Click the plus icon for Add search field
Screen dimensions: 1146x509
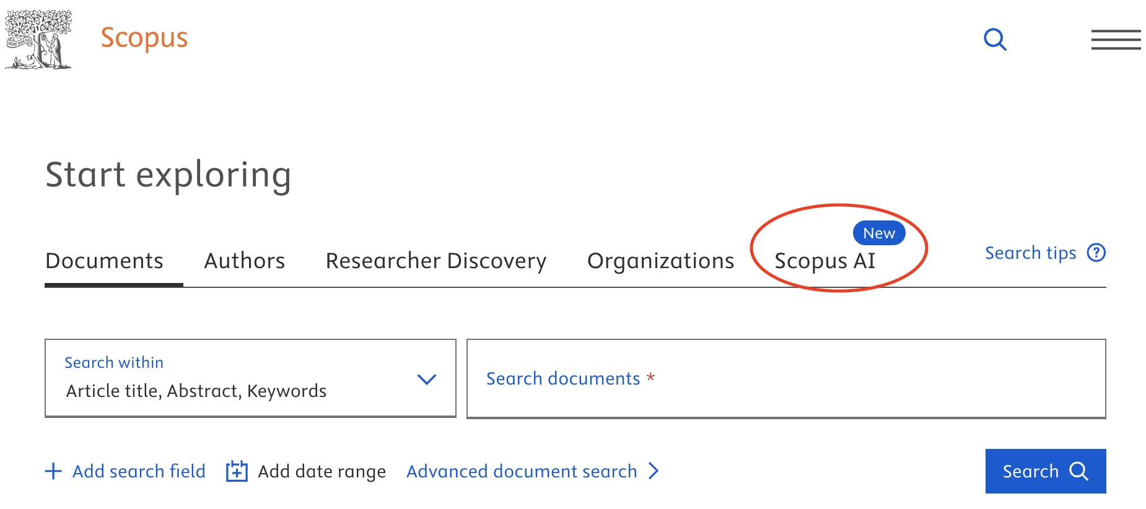(x=54, y=471)
